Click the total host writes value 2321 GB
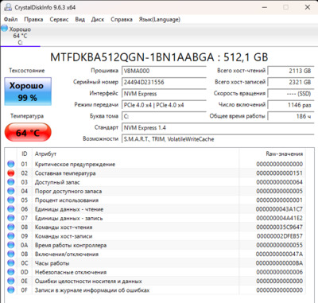This screenshot has width=318, height=303. click(x=291, y=82)
